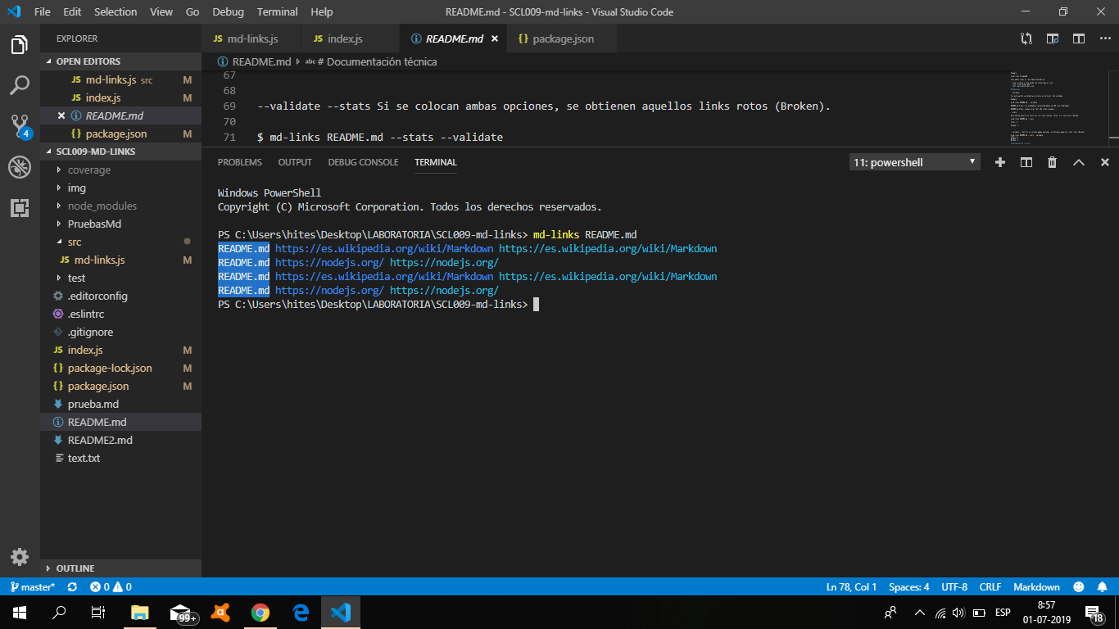
Task: Select the powershell terminal dropdown
Action: click(914, 162)
